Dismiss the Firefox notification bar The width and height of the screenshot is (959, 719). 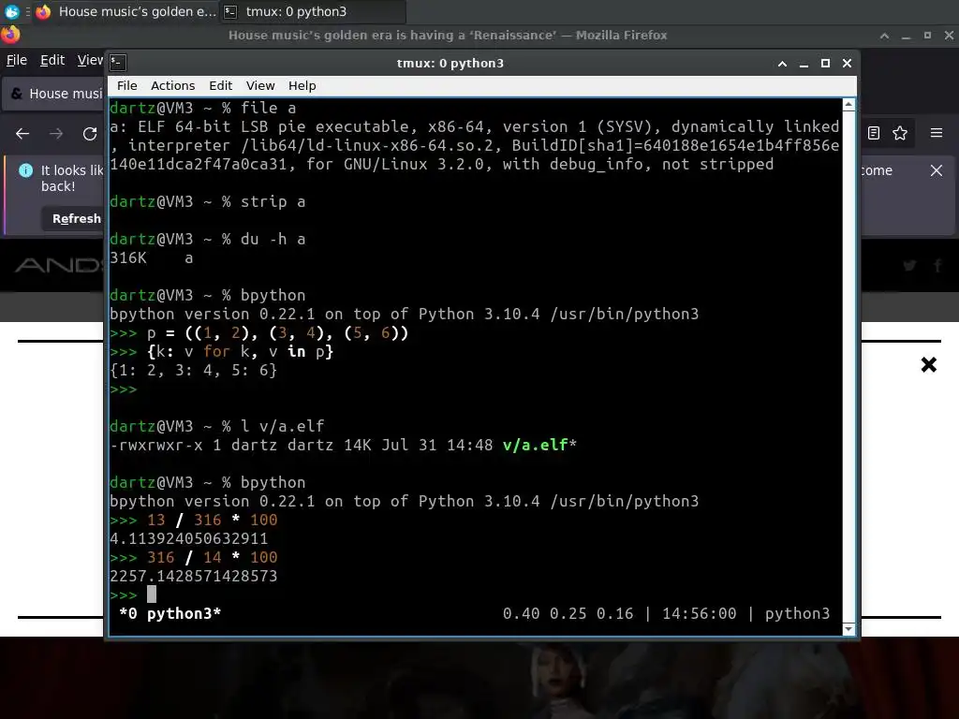(937, 170)
